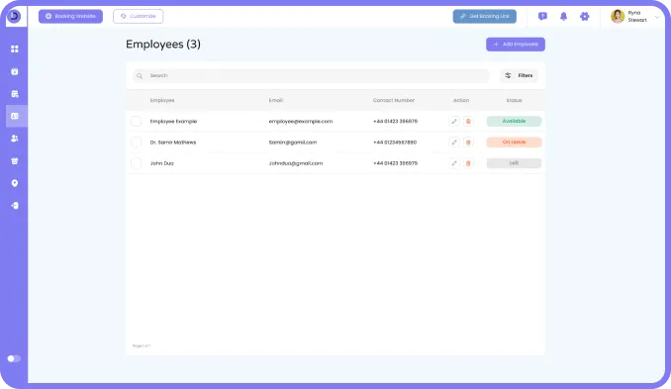Image resolution: width=671 pixels, height=389 pixels.
Task: Click the Contact Number column header
Action: click(394, 100)
